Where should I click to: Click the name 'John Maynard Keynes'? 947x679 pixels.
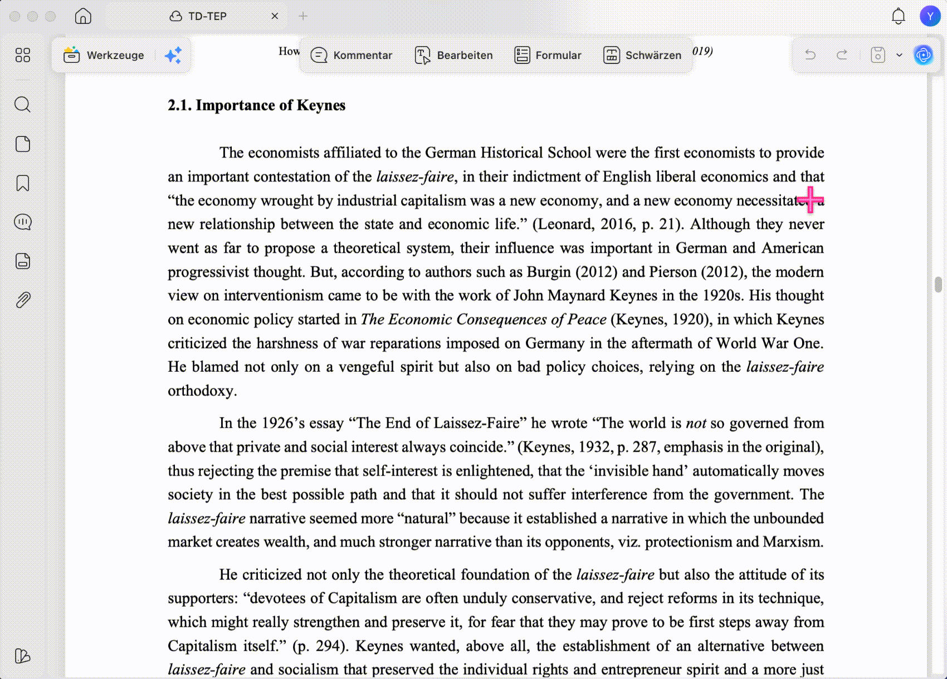[585, 296]
